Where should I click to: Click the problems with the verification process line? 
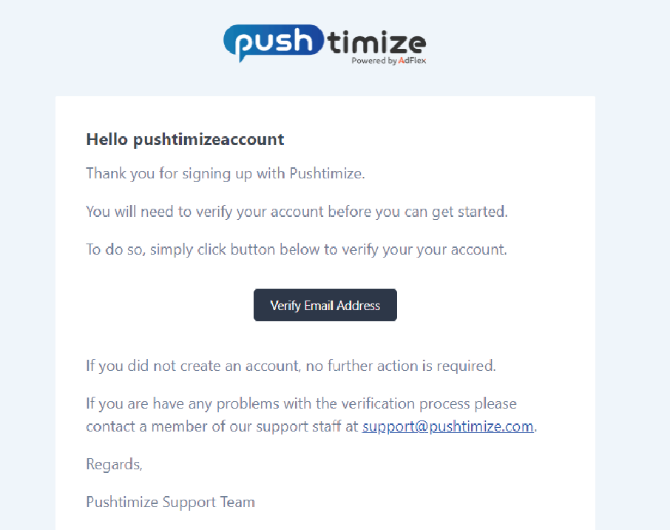(x=301, y=404)
